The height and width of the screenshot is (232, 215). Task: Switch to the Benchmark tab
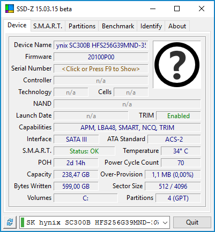(x=118, y=26)
